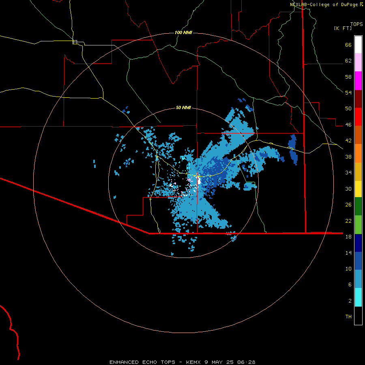Click the legend value '2'
The width and height of the screenshot is (365, 365).
(x=350, y=301)
